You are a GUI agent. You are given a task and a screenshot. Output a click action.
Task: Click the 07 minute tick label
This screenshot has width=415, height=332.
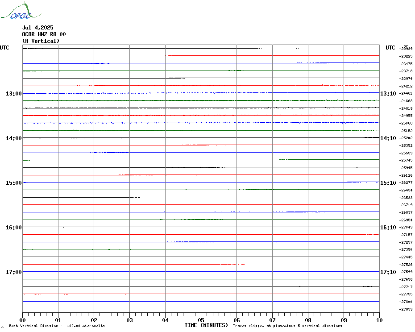coord(272,320)
